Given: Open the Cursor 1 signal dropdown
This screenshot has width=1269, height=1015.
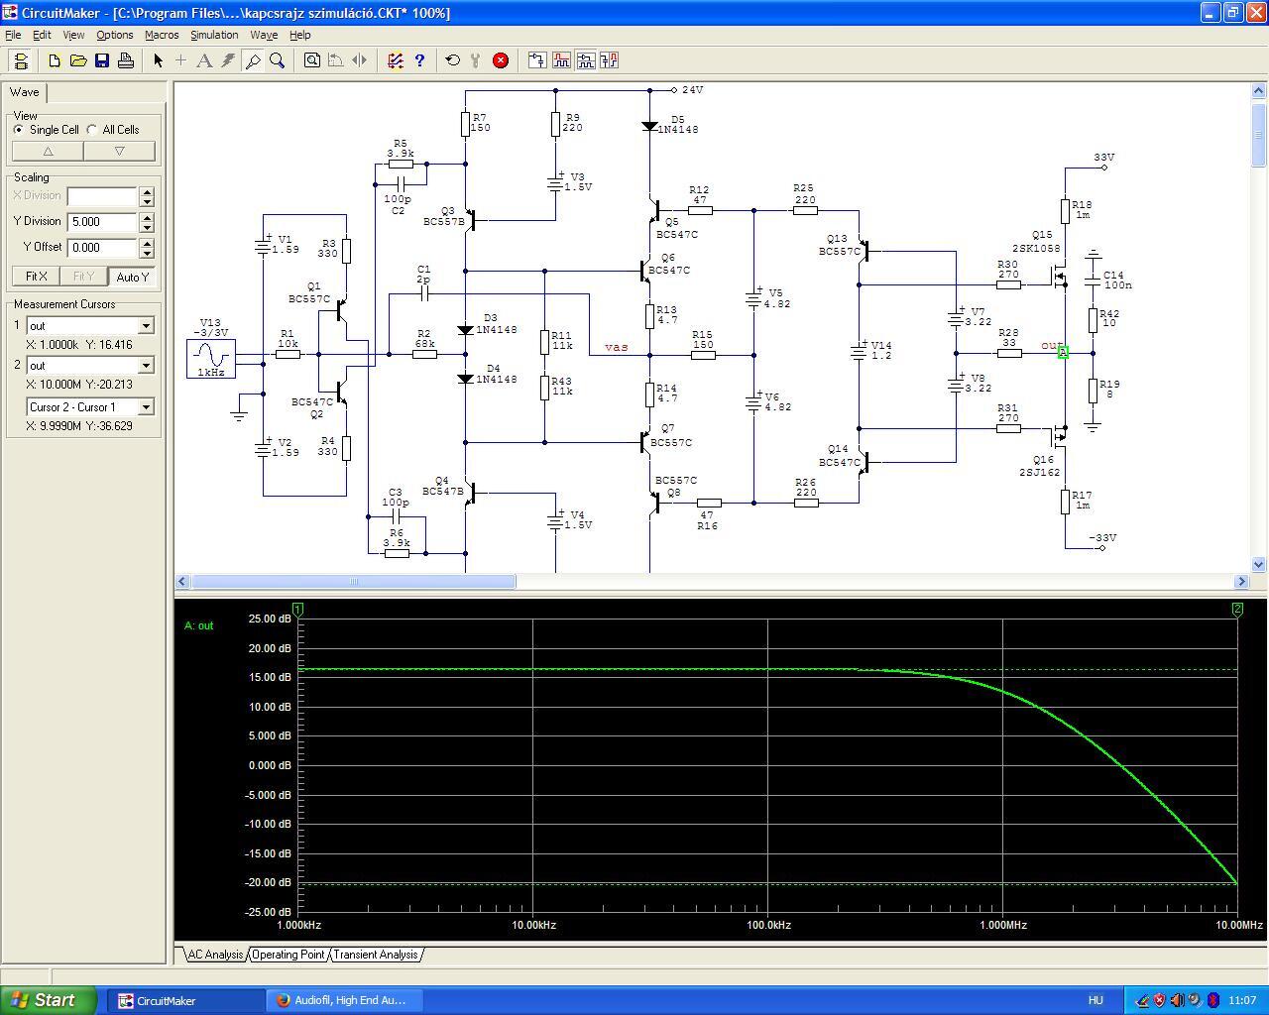Looking at the screenshot, I should pos(146,326).
